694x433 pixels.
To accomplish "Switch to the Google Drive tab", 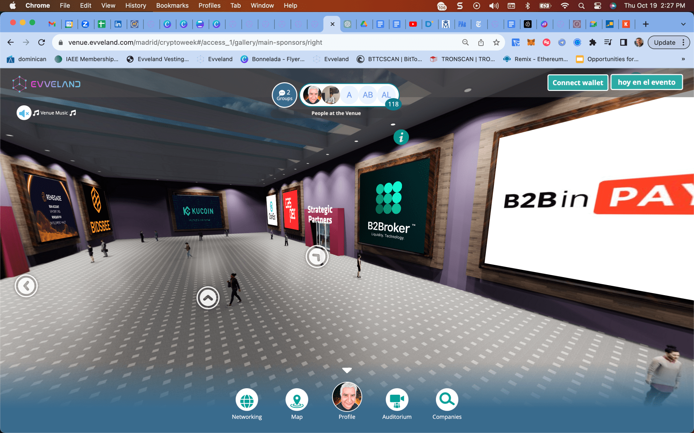I will (x=364, y=24).
